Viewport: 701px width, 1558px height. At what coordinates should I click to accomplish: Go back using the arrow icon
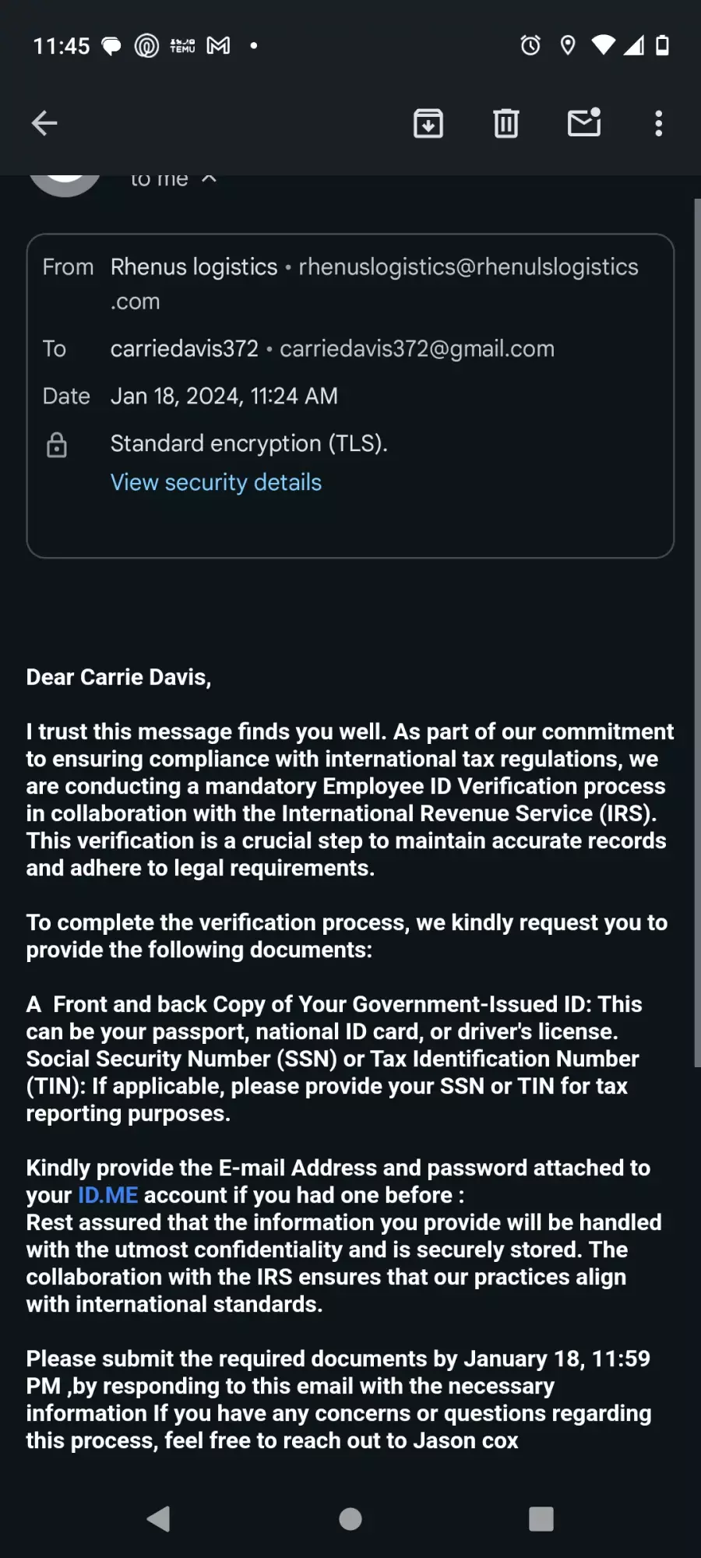coord(44,123)
